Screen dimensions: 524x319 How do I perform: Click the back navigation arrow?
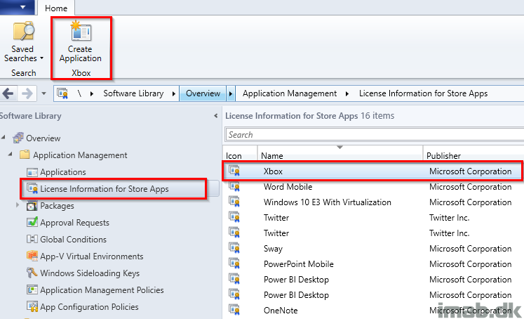pos(8,93)
